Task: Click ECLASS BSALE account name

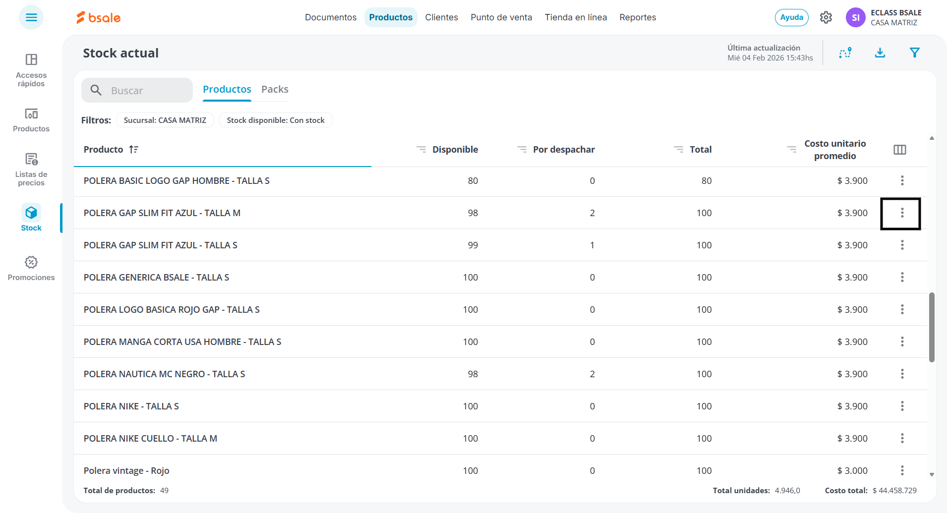Action: pyautogui.click(x=896, y=13)
